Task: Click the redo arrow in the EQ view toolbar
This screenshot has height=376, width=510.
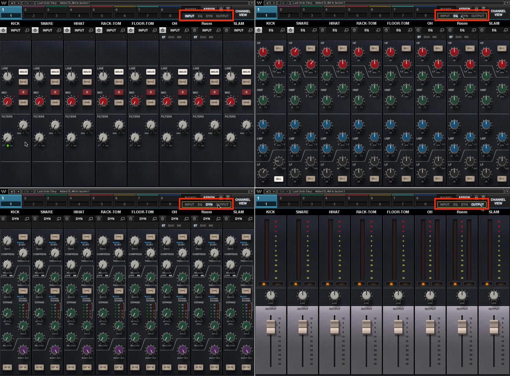Action: click(x=282, y=3)
